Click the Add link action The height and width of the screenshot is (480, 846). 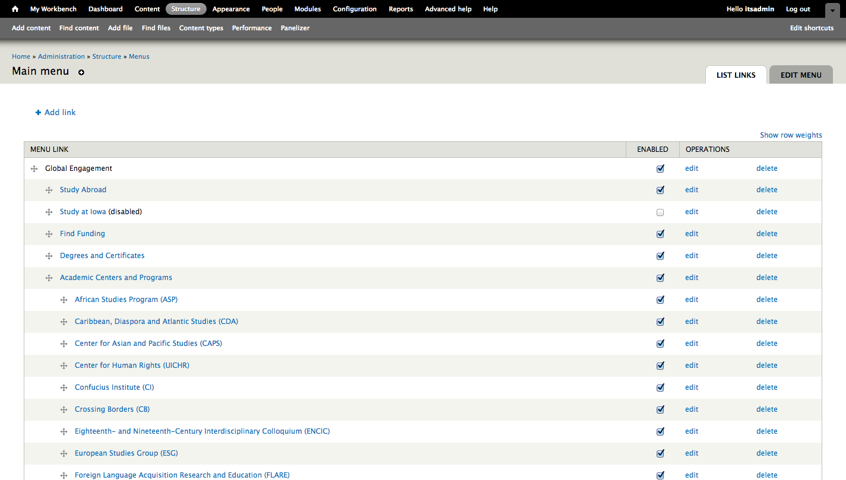pos(56,112)
